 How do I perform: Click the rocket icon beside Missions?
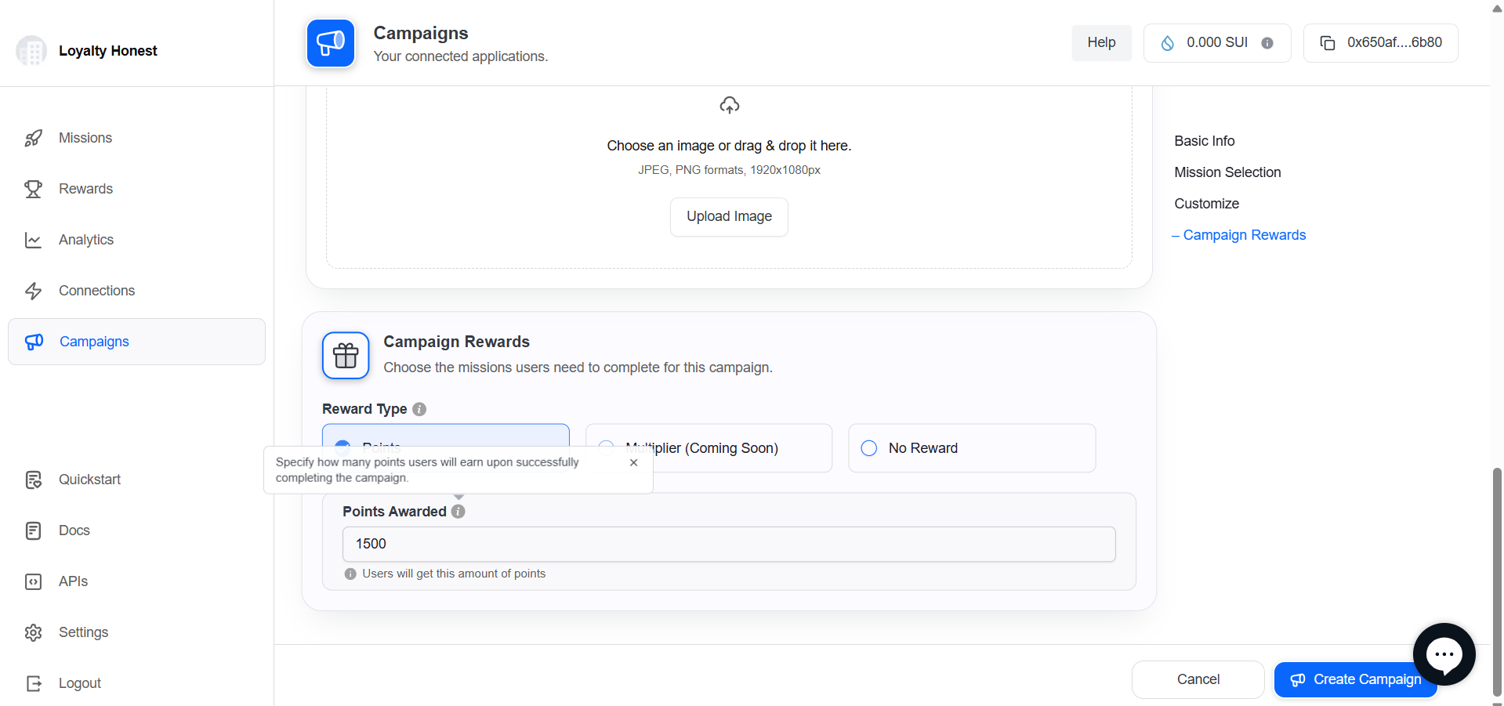pos(33,139)
